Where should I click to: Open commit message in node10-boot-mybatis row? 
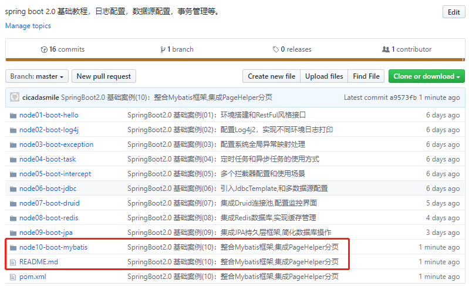tap(233, 247)
